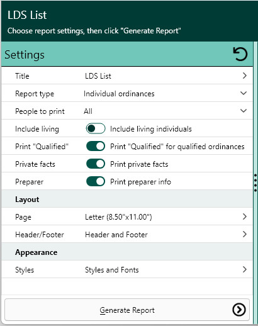Click the "Styles and Fonts" value
This screenshot has height=326, width=258.
click(x=112, y=270)
